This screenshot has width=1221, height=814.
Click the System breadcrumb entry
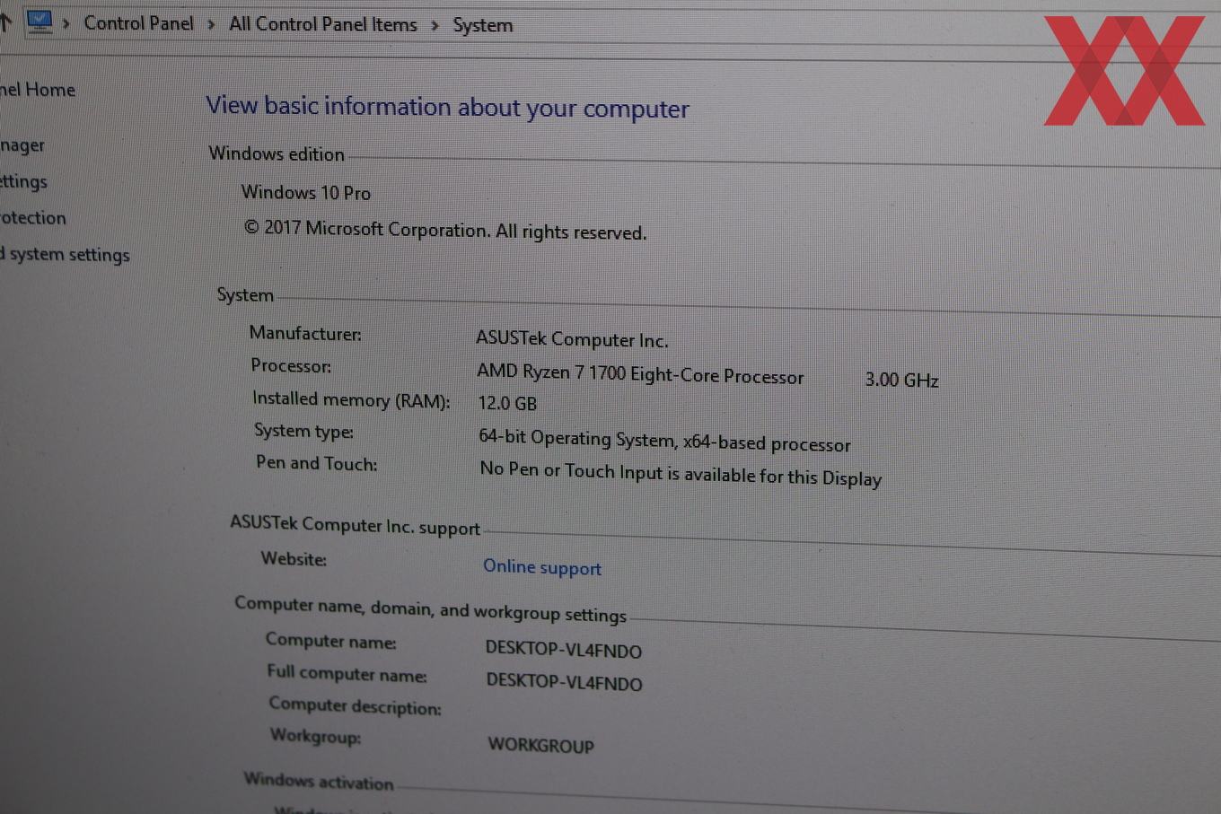point(483,25)
